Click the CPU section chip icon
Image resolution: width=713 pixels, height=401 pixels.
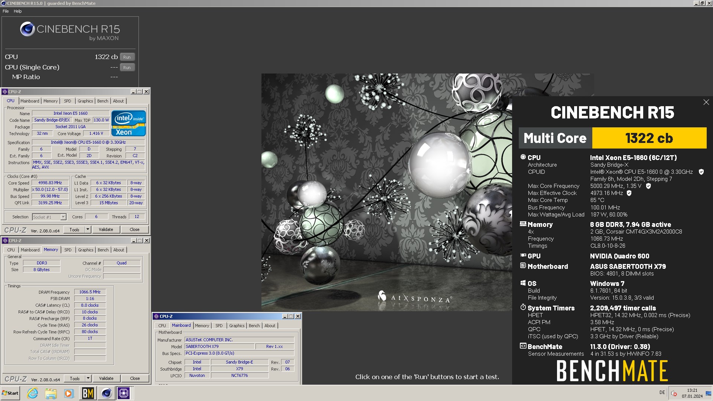pyautogui.click(x=523, y=157)
